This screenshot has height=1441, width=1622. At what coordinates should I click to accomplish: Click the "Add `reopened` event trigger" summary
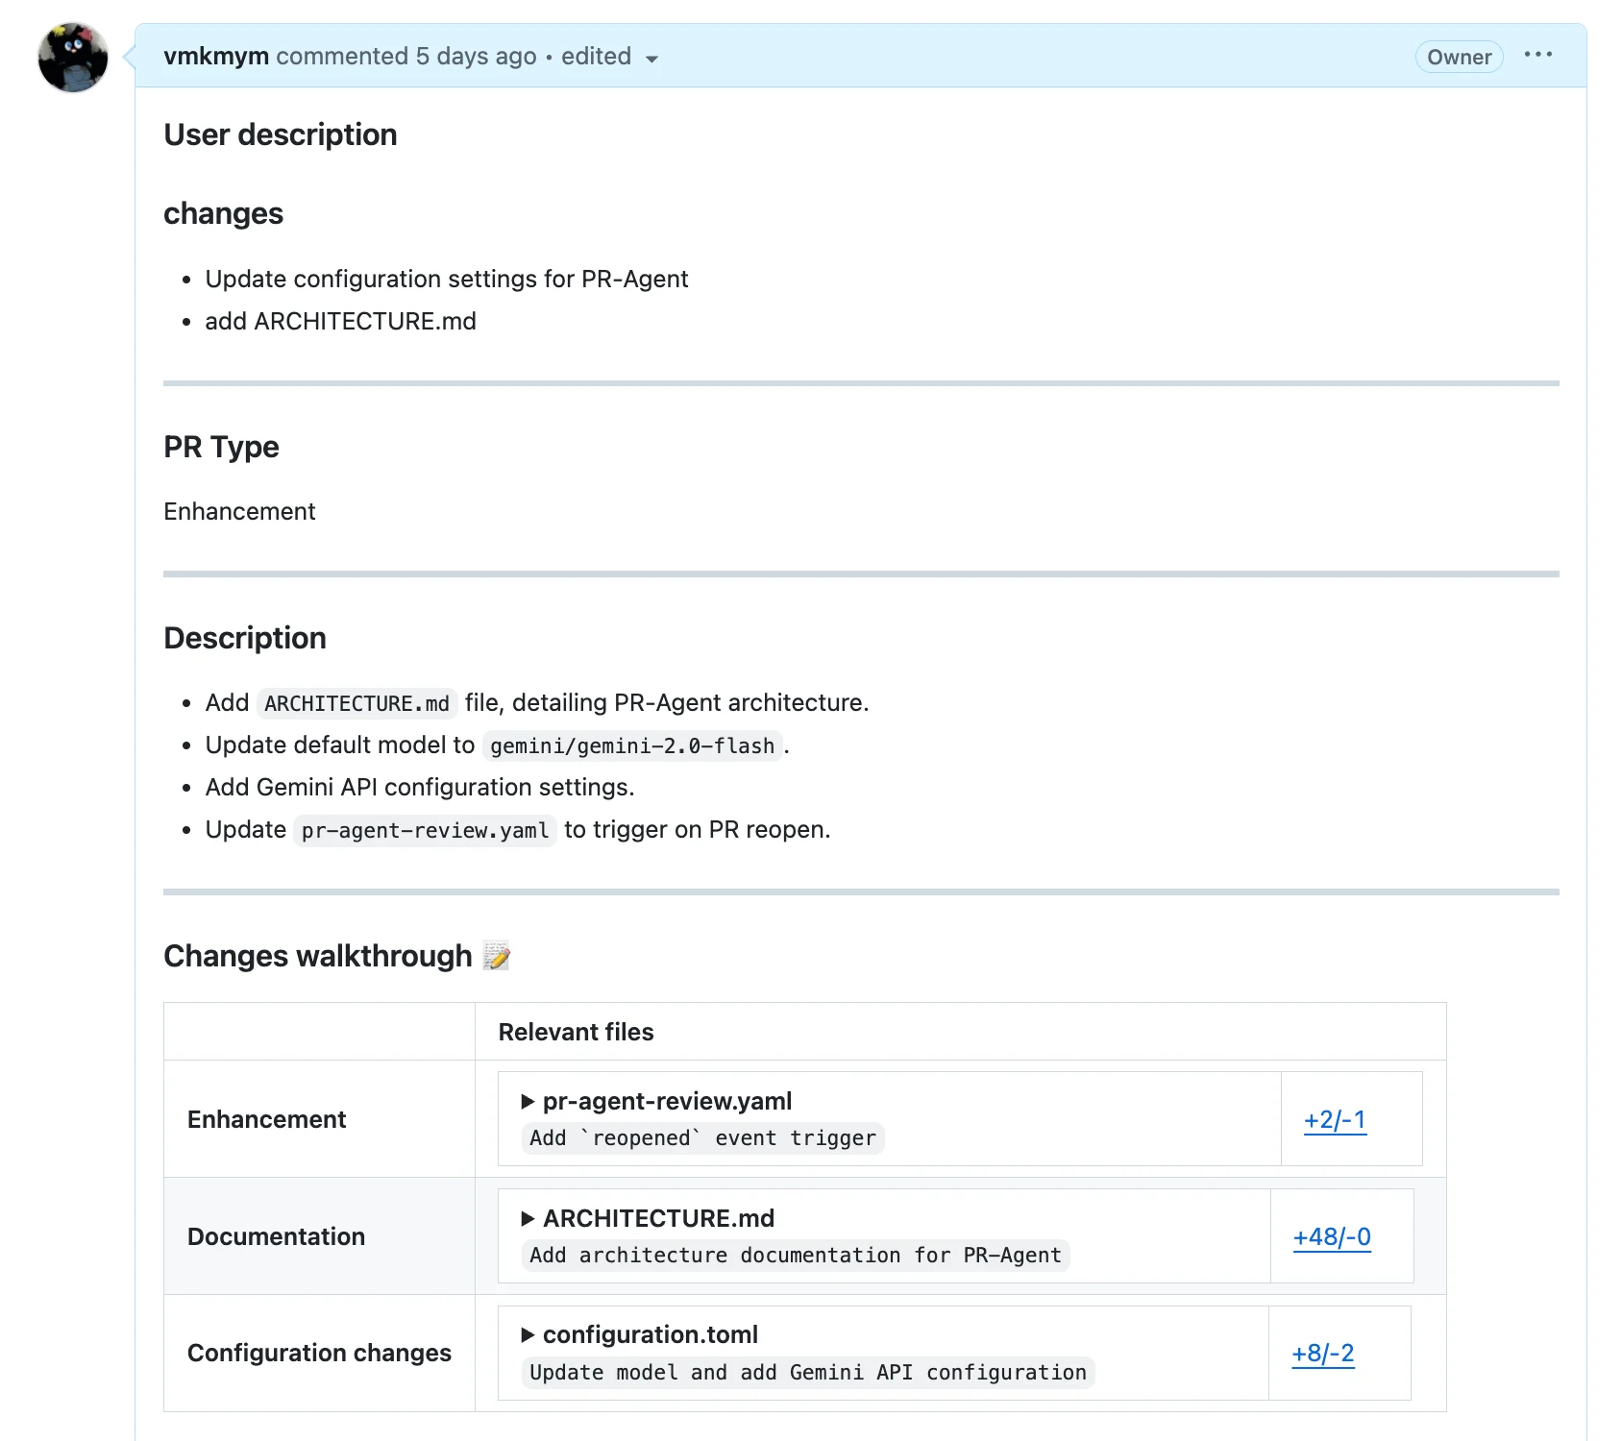[x=702, y=1138]
